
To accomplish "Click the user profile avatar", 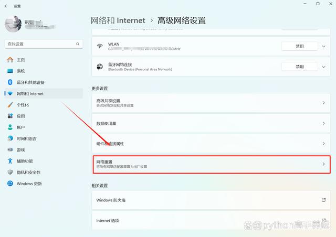I will coord(13,24).
